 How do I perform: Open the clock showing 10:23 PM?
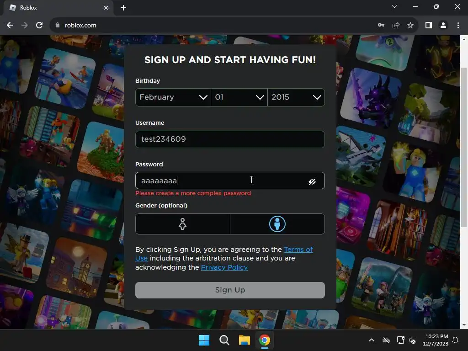tap(436, 340)
